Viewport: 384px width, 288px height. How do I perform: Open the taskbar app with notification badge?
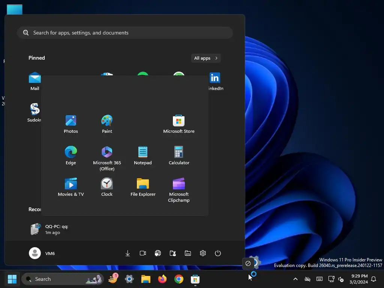tap(113, 279)
